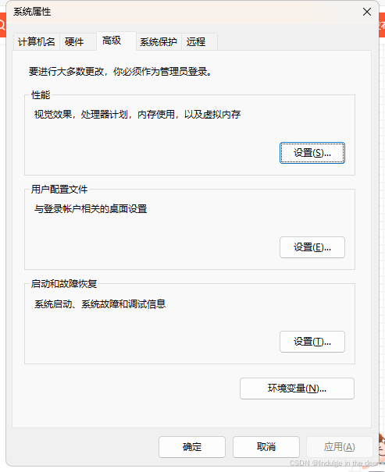Open startup and recovery 设置(T) button
This screenshot has height=472, width=385.
coord(312,342)
